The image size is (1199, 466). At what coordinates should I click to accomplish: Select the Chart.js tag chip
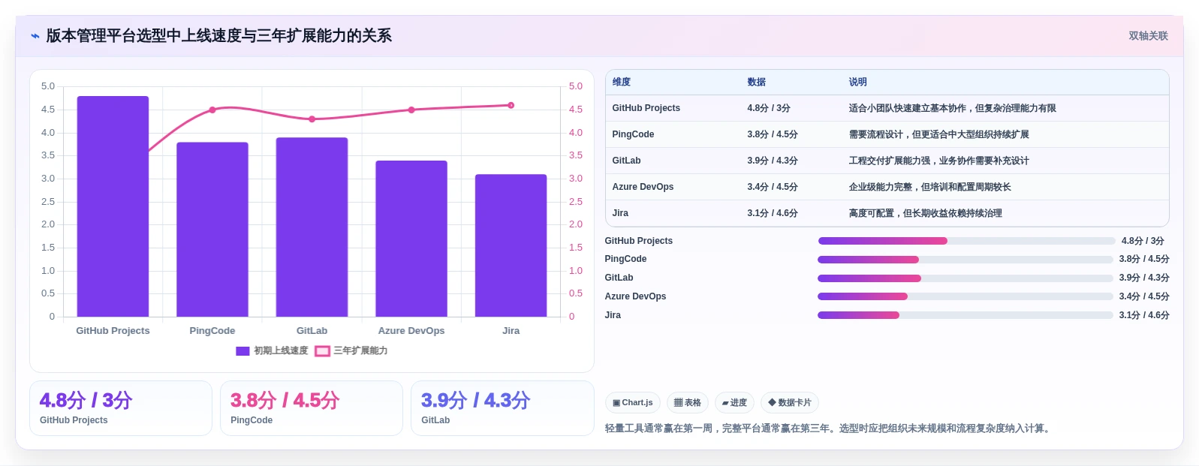coord(633,403)
